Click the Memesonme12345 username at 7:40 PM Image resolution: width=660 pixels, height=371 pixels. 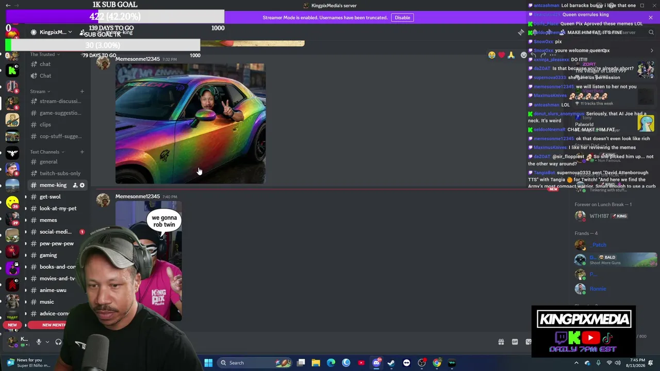pos(138,197)
